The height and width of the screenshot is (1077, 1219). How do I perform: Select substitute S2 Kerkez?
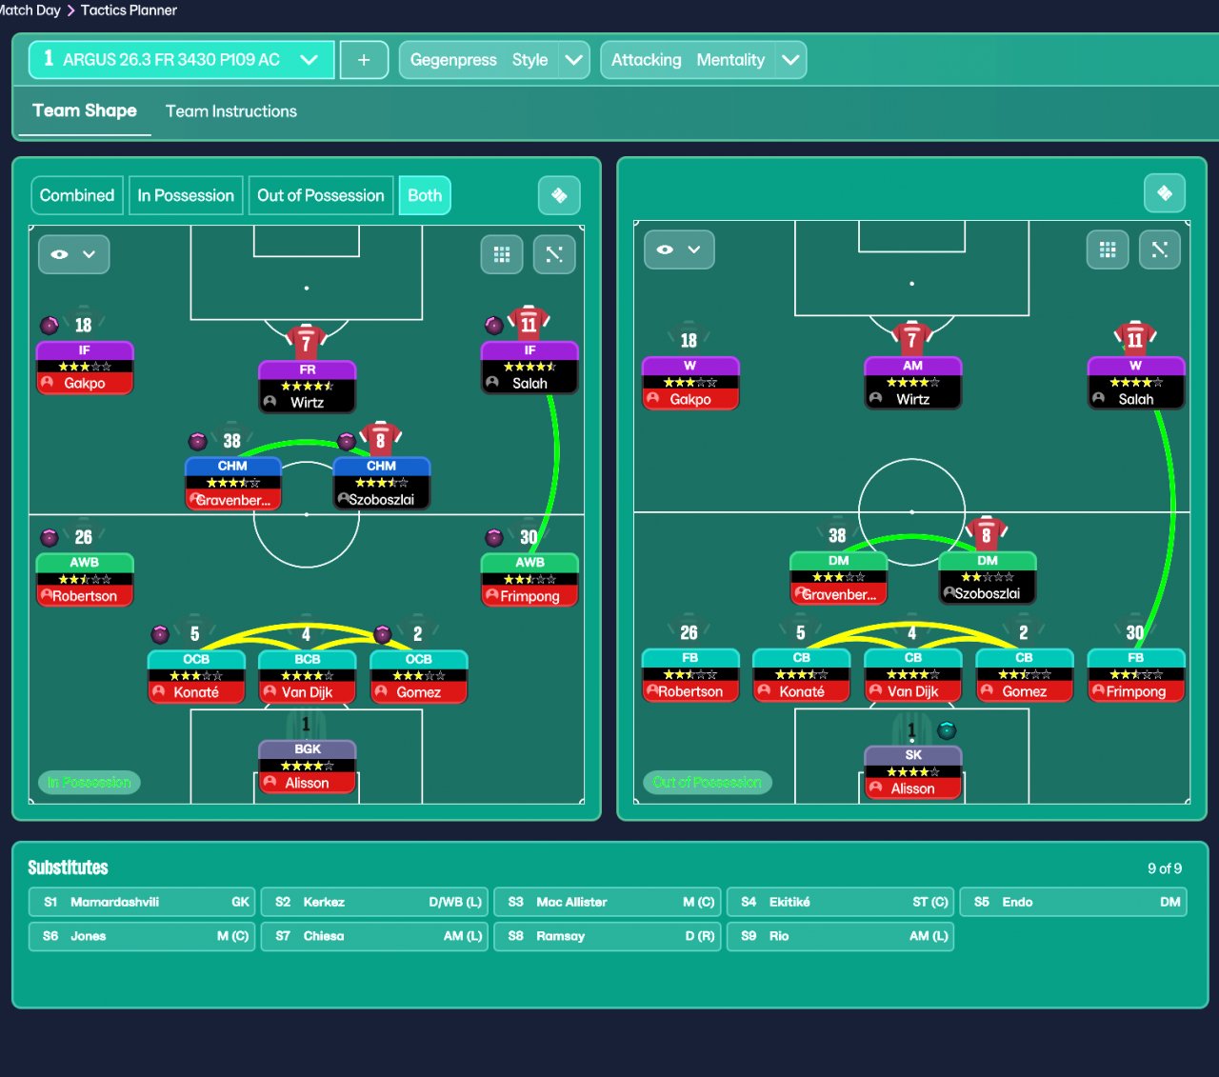374,902
